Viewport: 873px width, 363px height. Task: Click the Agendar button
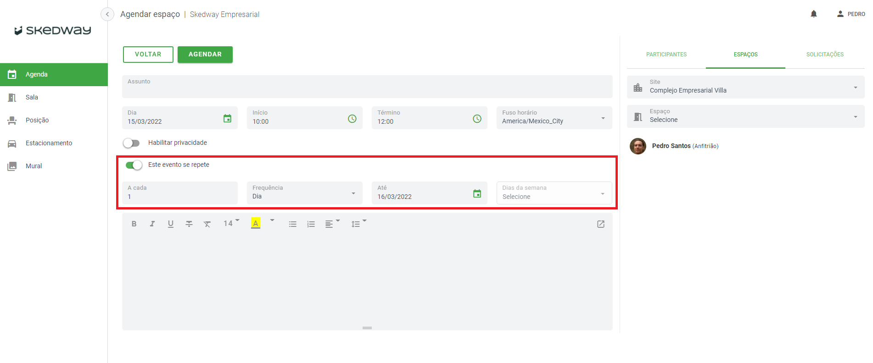point(205,55)
